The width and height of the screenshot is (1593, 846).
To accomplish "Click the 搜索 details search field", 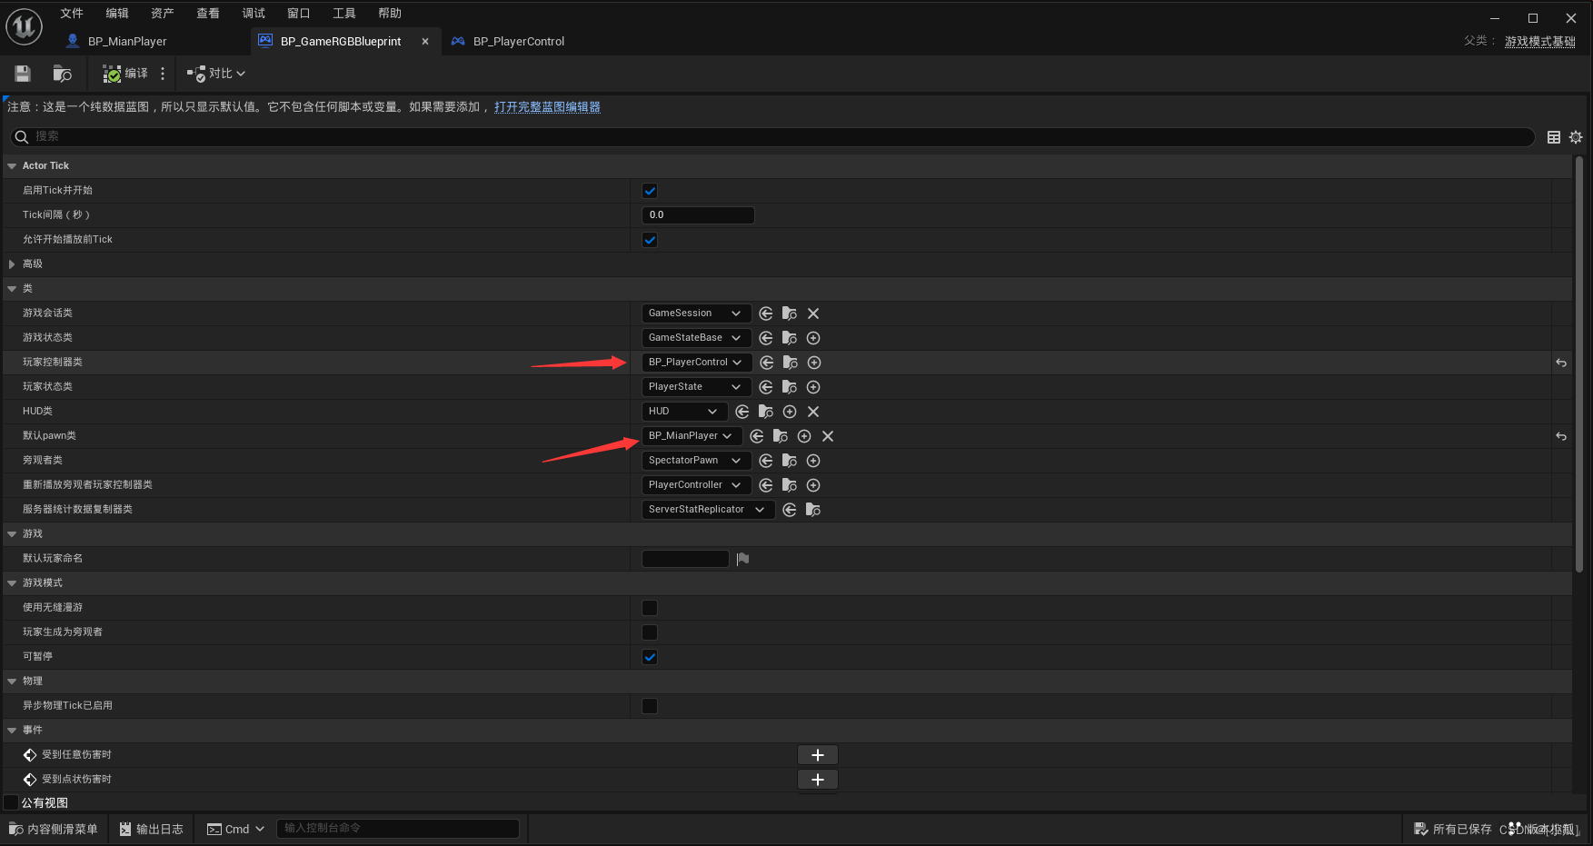I will [772, 137].
